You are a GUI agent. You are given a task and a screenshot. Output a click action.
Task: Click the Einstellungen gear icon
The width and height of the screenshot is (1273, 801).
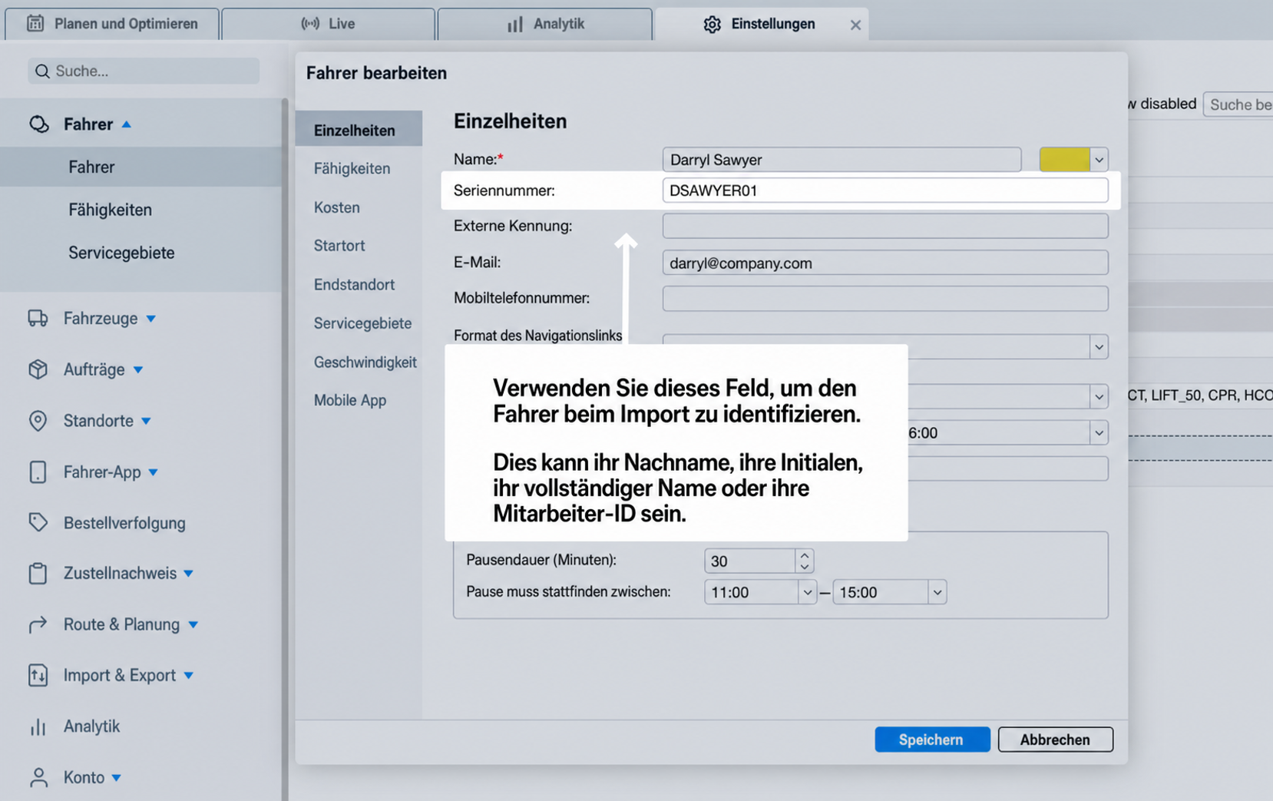click(x=712, y=24)
